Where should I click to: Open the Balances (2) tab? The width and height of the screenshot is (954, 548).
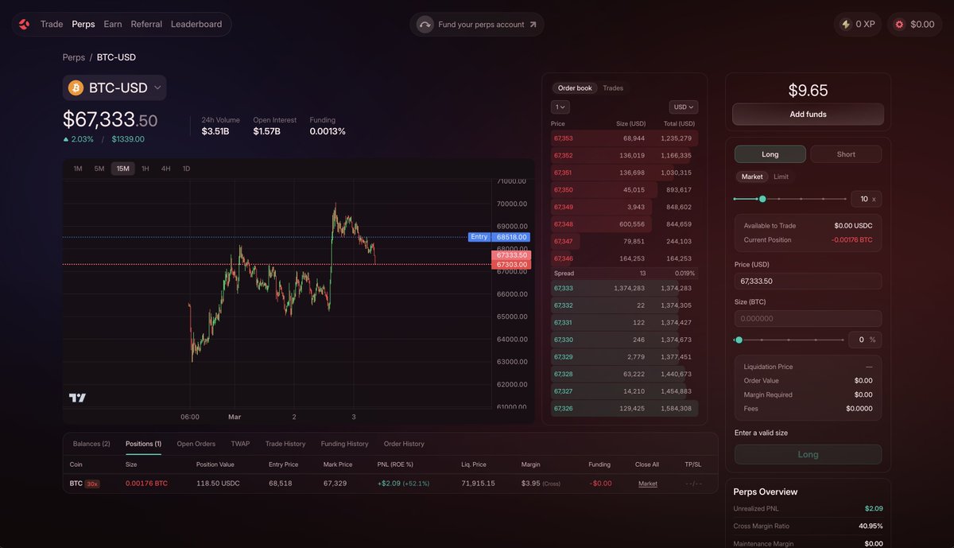91,444
